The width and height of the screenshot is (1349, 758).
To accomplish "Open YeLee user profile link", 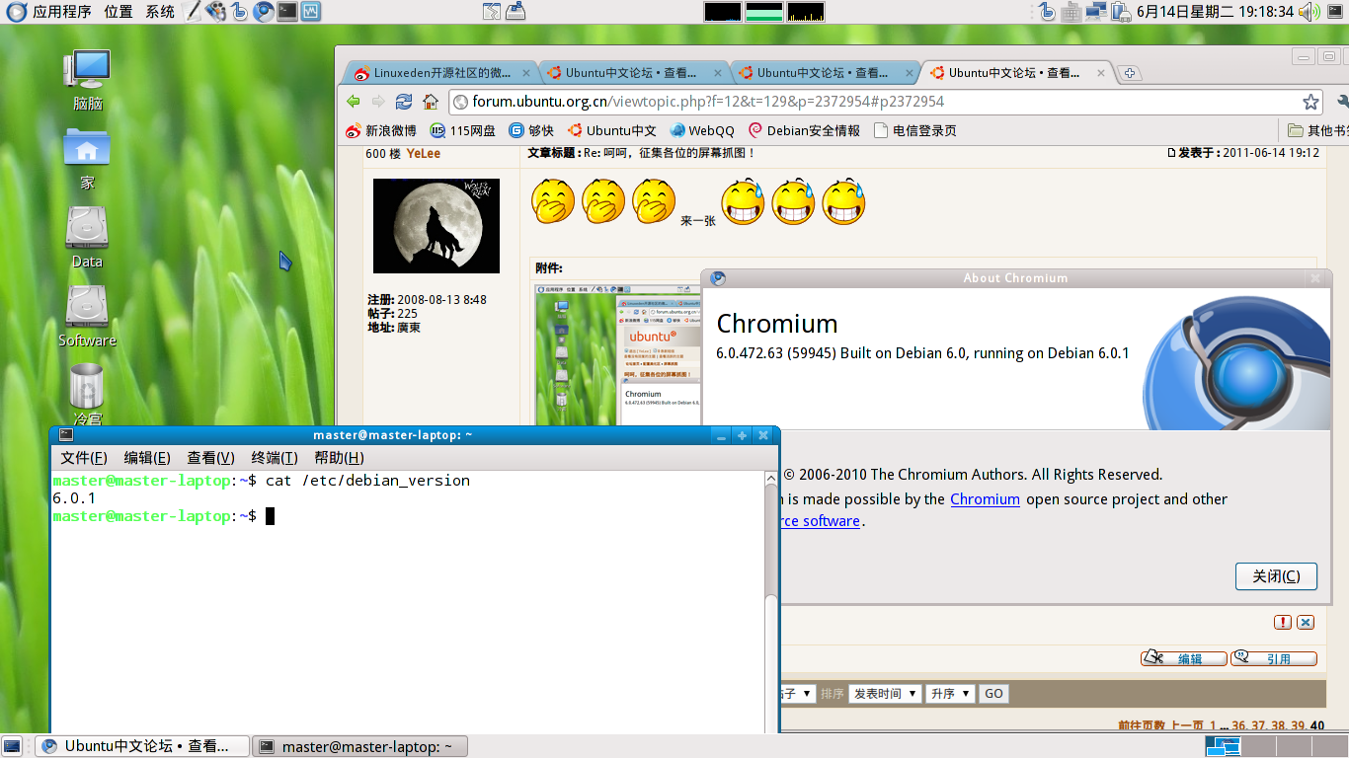I will coord(424,153).
